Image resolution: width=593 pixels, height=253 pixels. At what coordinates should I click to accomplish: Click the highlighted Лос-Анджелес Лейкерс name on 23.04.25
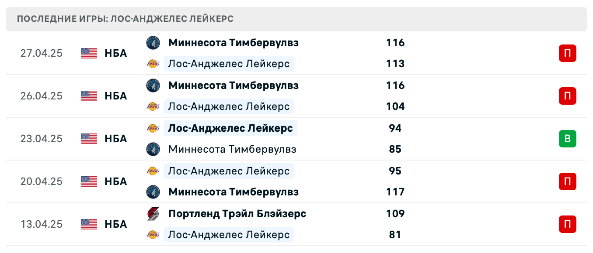(230, 128)
